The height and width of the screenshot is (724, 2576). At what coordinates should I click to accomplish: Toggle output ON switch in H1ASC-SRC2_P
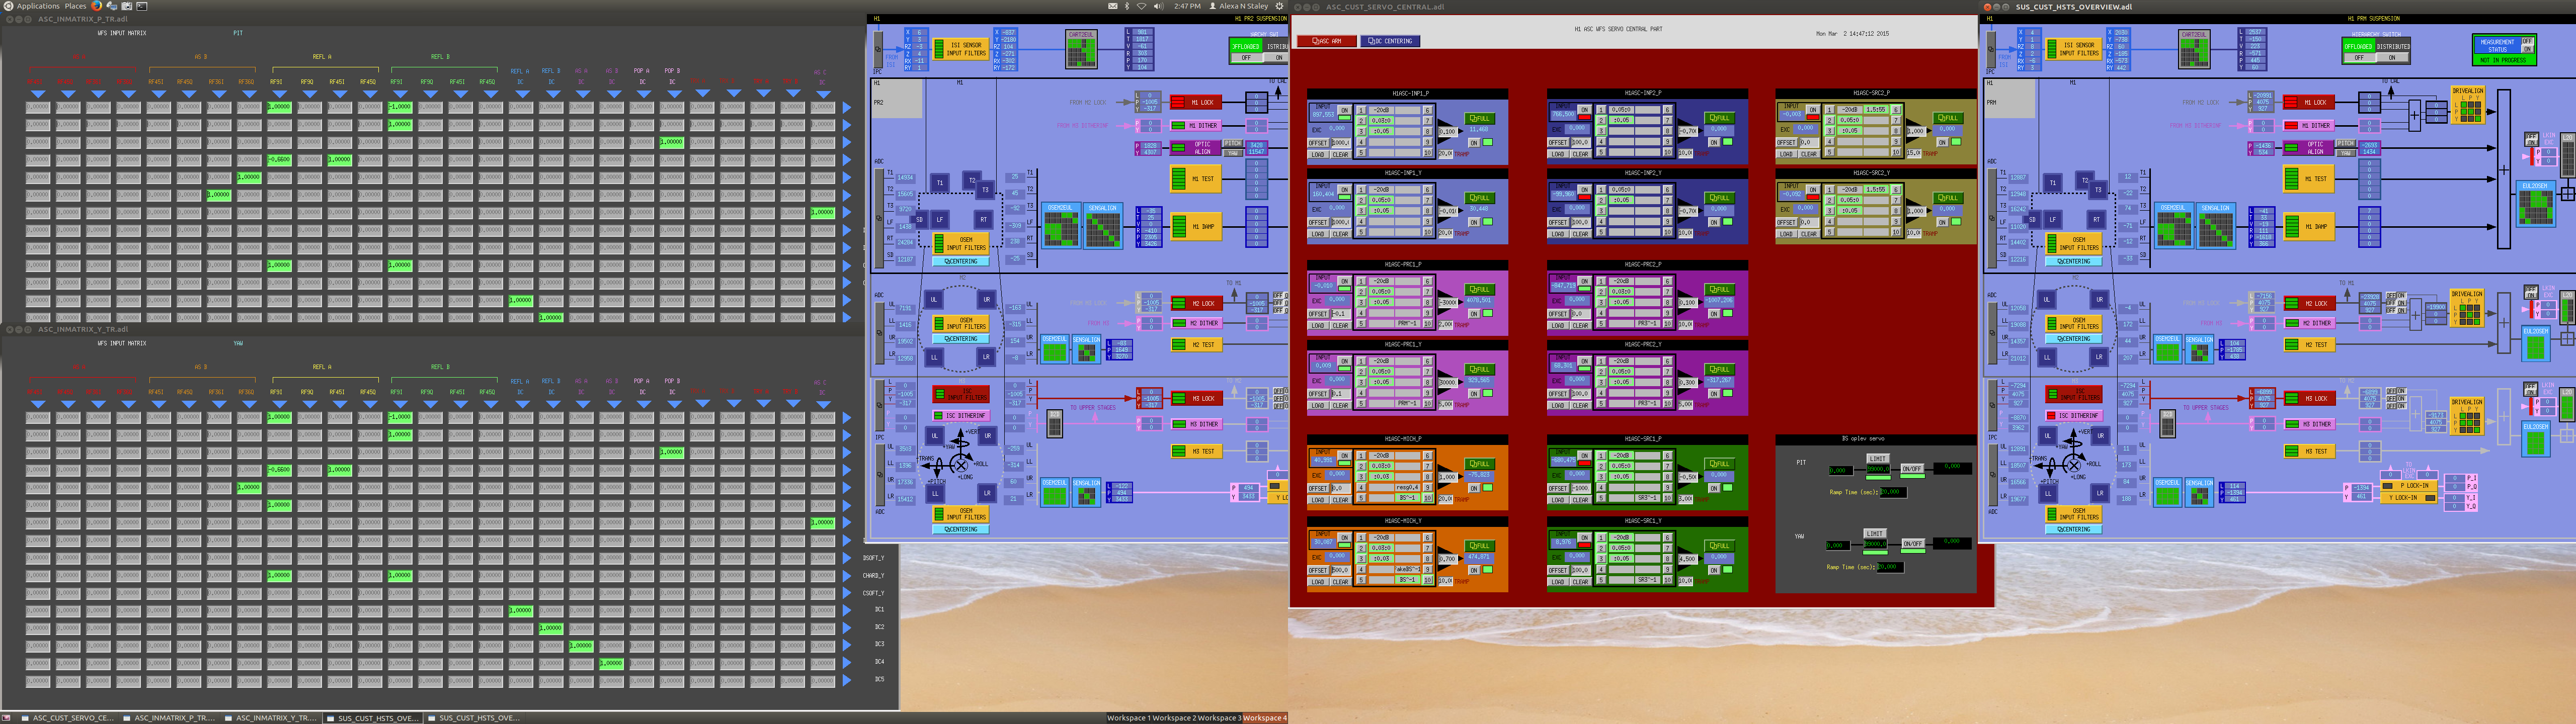[x=1942, y=142]
